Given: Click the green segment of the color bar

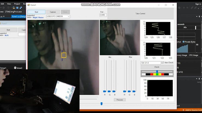Looking at the screenshot, I should (157, 74).
